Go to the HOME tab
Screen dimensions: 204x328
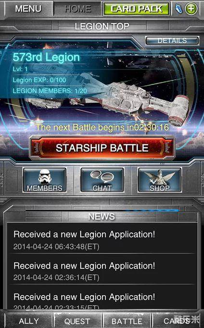(x=77, y=9)
